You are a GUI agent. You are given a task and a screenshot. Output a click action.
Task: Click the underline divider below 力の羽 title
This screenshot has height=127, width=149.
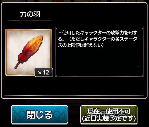tap(30, 20)
